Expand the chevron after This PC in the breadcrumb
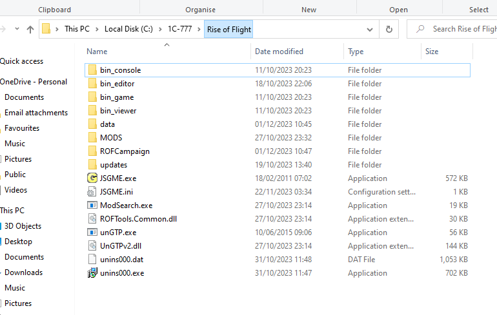The image size is (497, 315). 97,29
